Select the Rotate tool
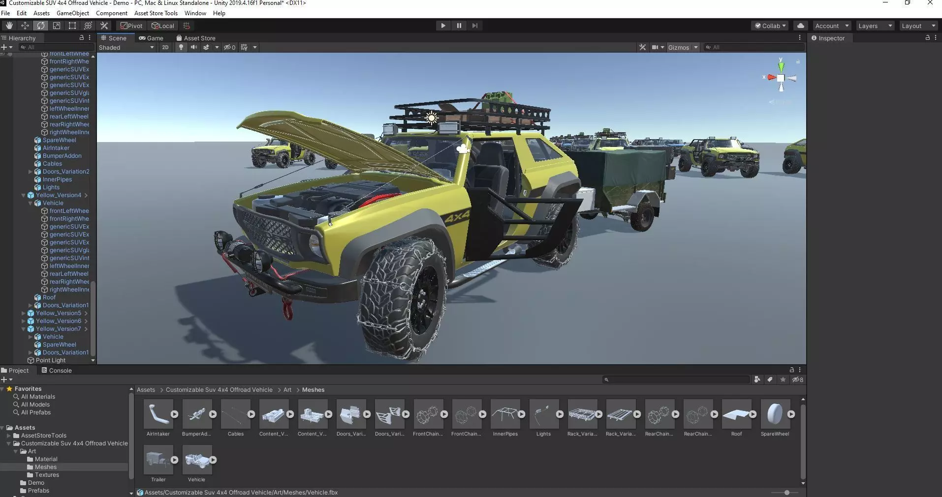 pos(41,26)
